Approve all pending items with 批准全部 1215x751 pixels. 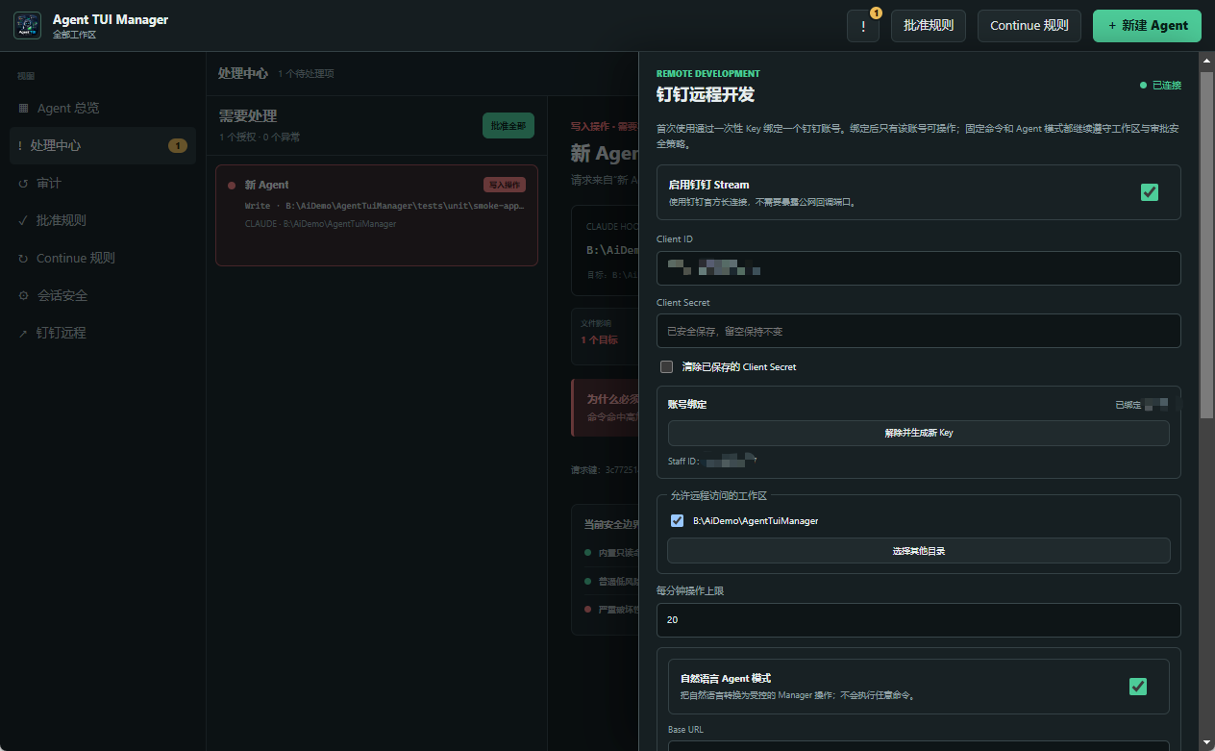coord(508,126)
